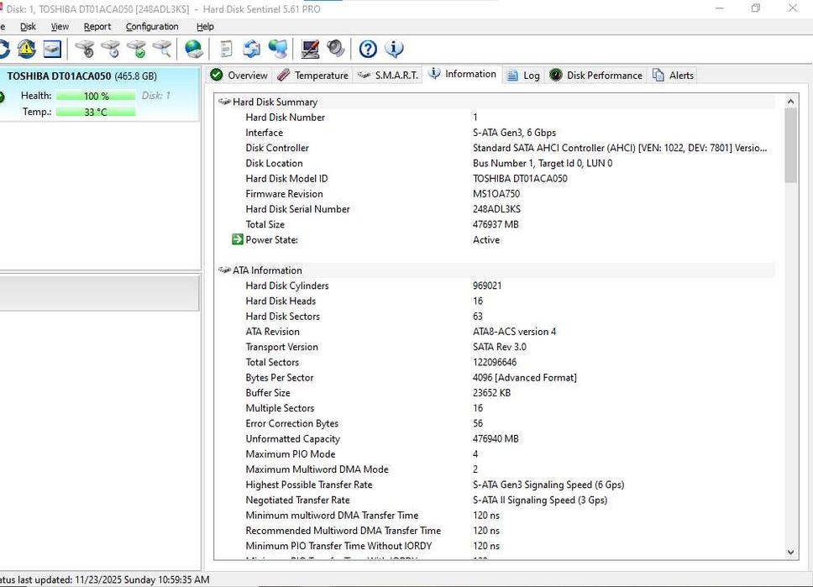
Task: Click the disk with magnifying glass icon
Action: tap(162, 49)
